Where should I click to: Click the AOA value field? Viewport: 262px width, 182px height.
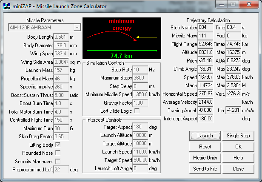pyautogui.click(x=234, y=60)
